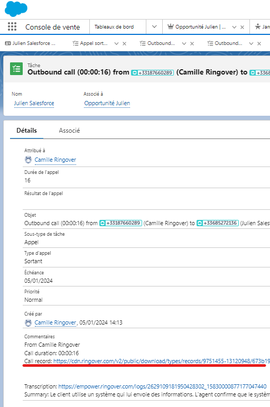The width and height of the screenshot is (270, 407).
Task: Switch to the Julien Salesforce subtab
Action: (34, 43)
